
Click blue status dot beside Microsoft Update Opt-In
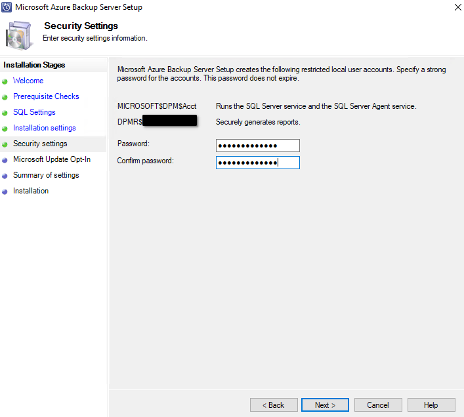tap(5, 161)
